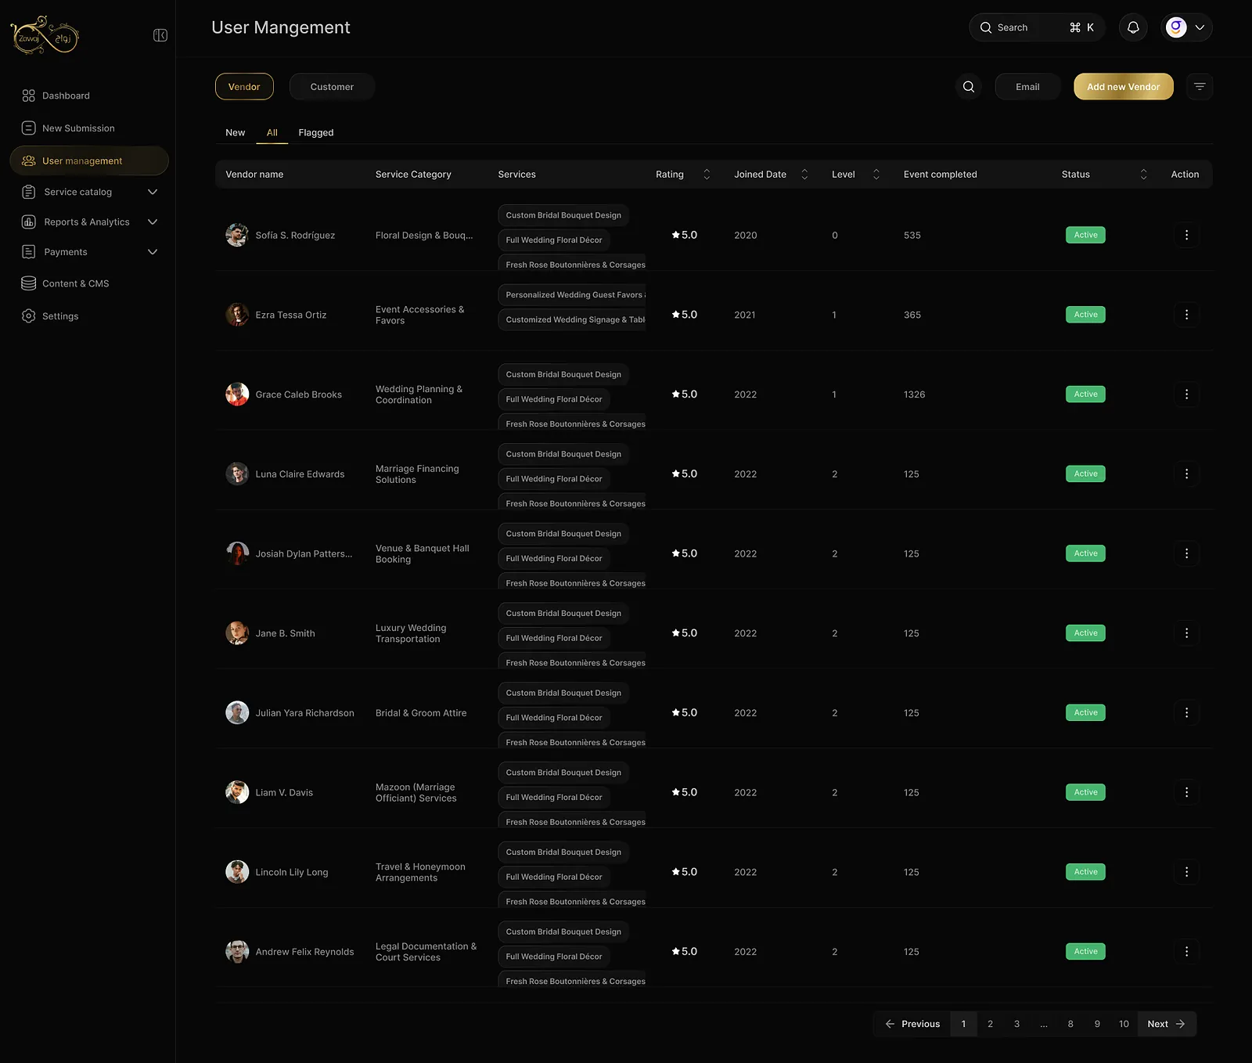Go to Next page
This screenshot has height=1063, width=1252.
click(1167, 1024)
